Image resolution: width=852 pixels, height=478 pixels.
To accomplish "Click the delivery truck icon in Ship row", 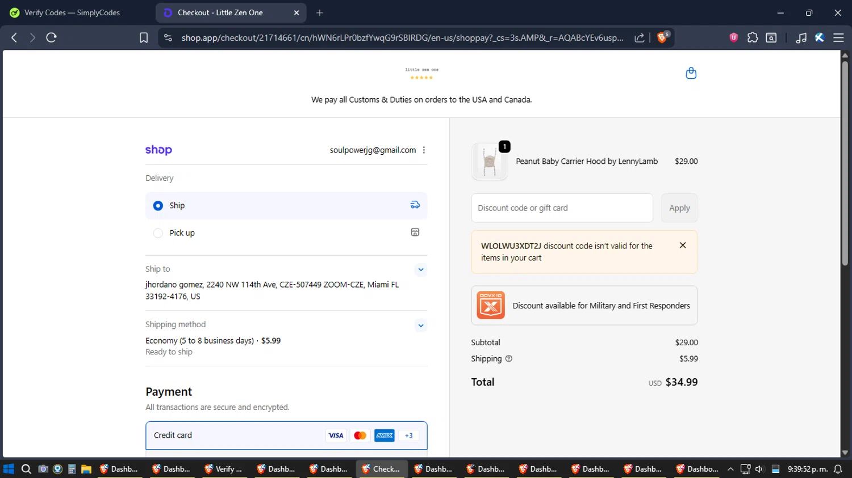I will pyautogui.click(x=415, y=205).
